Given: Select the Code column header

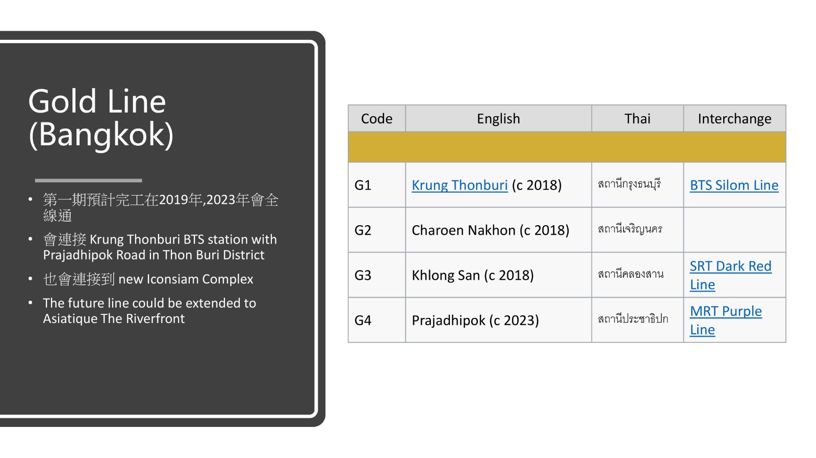Looking at the screenshot, I should point(376,119).
